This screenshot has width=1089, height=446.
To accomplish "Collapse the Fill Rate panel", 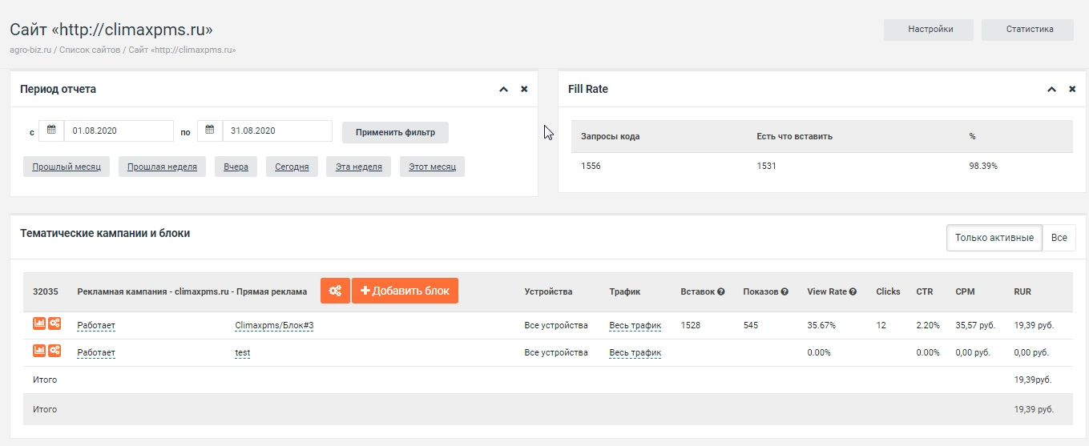I will 1051,90.
